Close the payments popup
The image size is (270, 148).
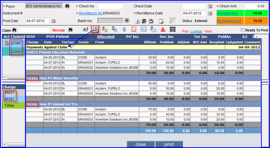pyautogui.click(x=141, y=144)
